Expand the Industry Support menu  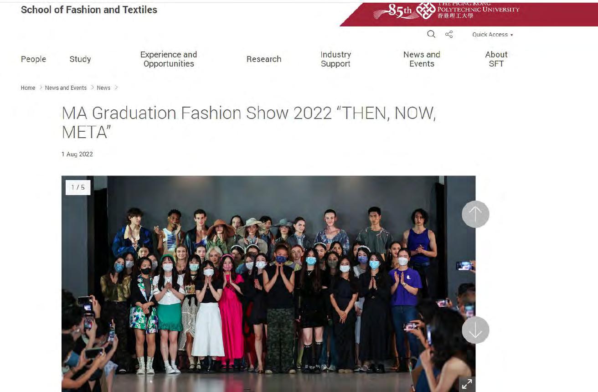coord(335,59)
